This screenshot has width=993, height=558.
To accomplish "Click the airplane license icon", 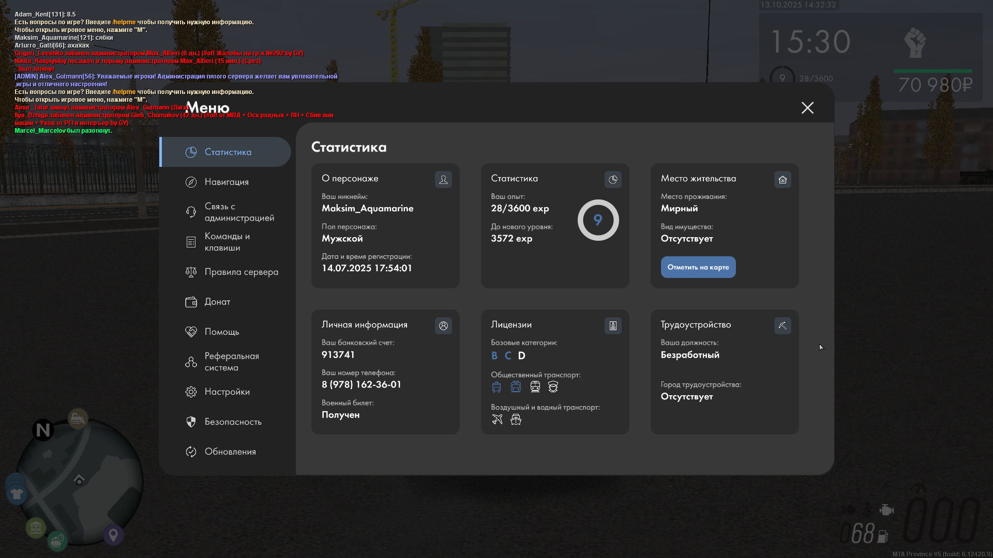I will (497, 419).
